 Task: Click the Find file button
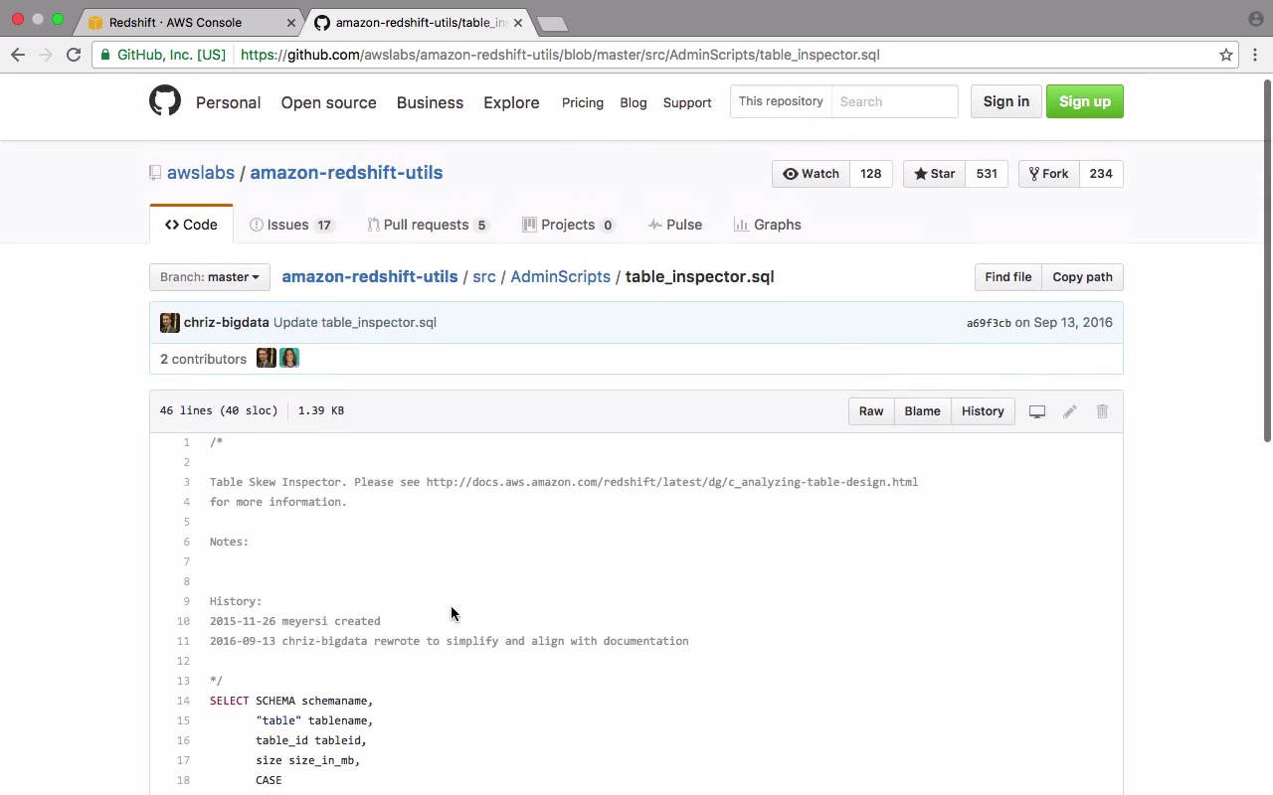pos(1007,277)
